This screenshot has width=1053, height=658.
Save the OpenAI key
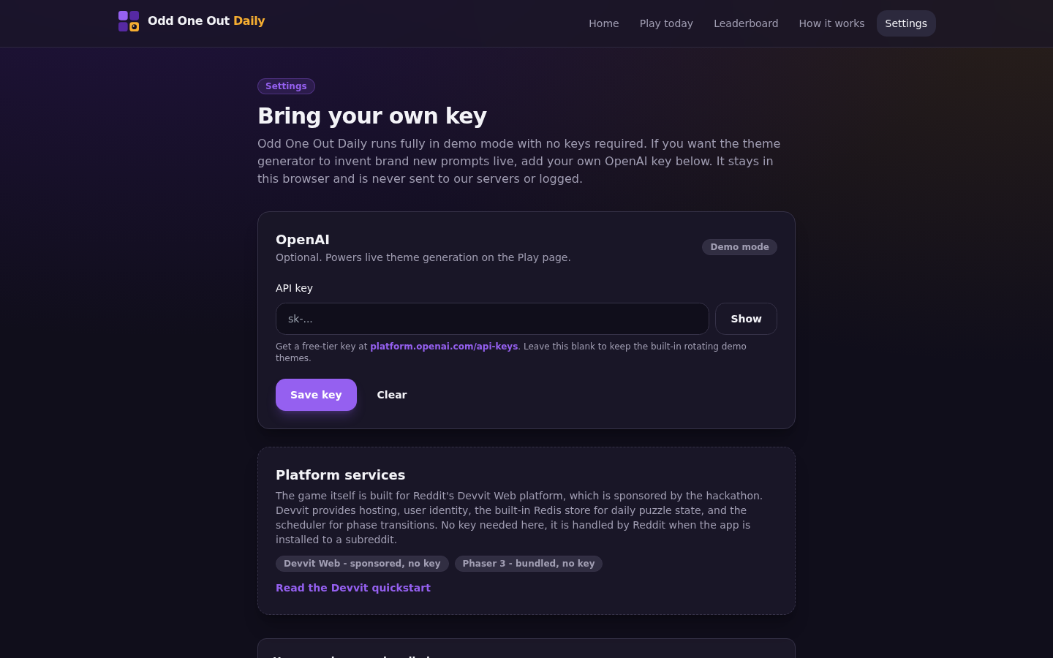pyautogui.click(x=316, y=395)
